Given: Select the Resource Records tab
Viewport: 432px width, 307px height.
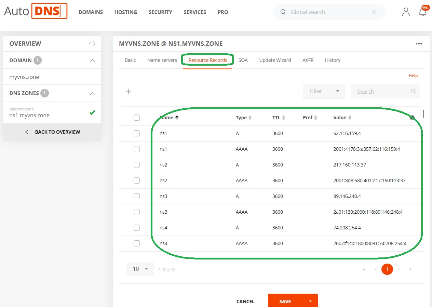Looking at the screenshot, I should coord(208,60).
